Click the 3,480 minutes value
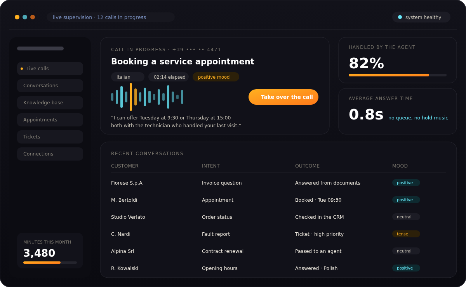The image size is (466, 287). [x=39, y=253]
